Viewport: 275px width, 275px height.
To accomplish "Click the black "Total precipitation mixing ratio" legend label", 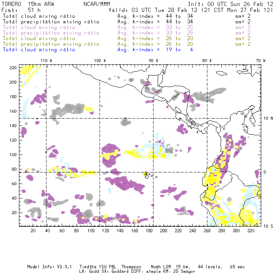I will (x=51, y=22).
